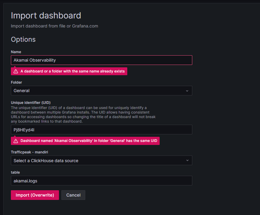
Task: Click the UID description paragraph
Action: 83,114
